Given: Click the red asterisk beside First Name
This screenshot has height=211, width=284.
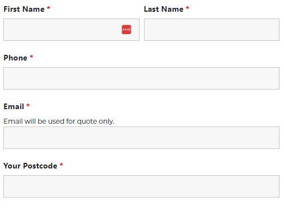Looking at the screenshot, I should (48, 8).
